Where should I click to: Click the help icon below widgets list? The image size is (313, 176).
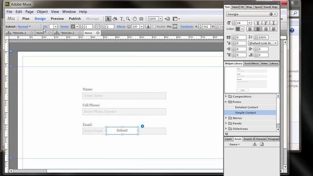tap(226, 134)
